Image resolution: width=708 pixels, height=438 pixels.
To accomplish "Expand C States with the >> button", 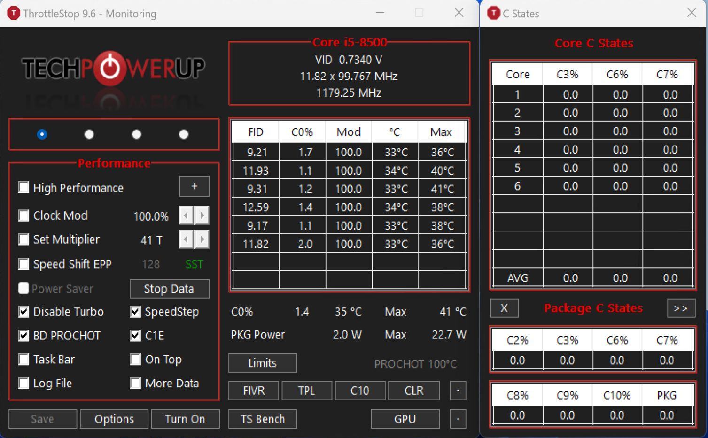I will pos(681,308).
